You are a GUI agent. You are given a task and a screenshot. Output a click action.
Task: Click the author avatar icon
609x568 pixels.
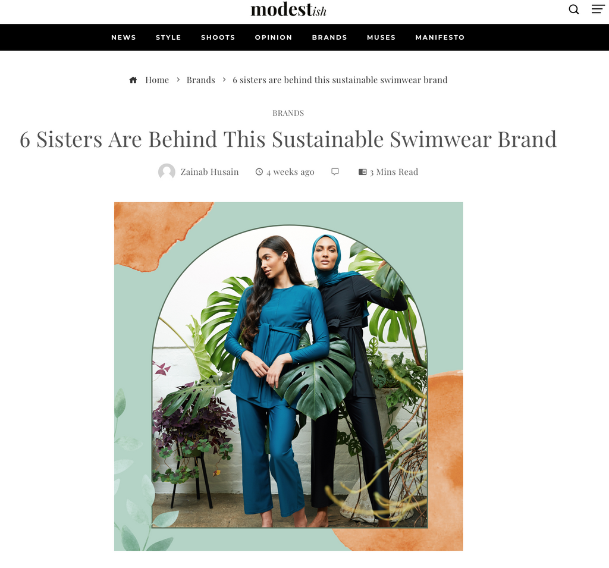167,172
